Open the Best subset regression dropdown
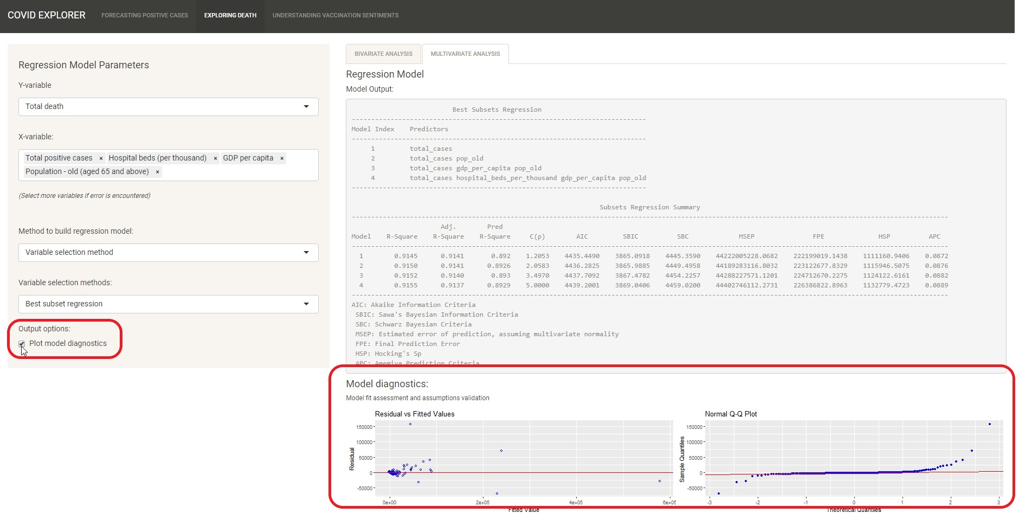Screen dimensions: 1019x513 click(x=168, y=304)
